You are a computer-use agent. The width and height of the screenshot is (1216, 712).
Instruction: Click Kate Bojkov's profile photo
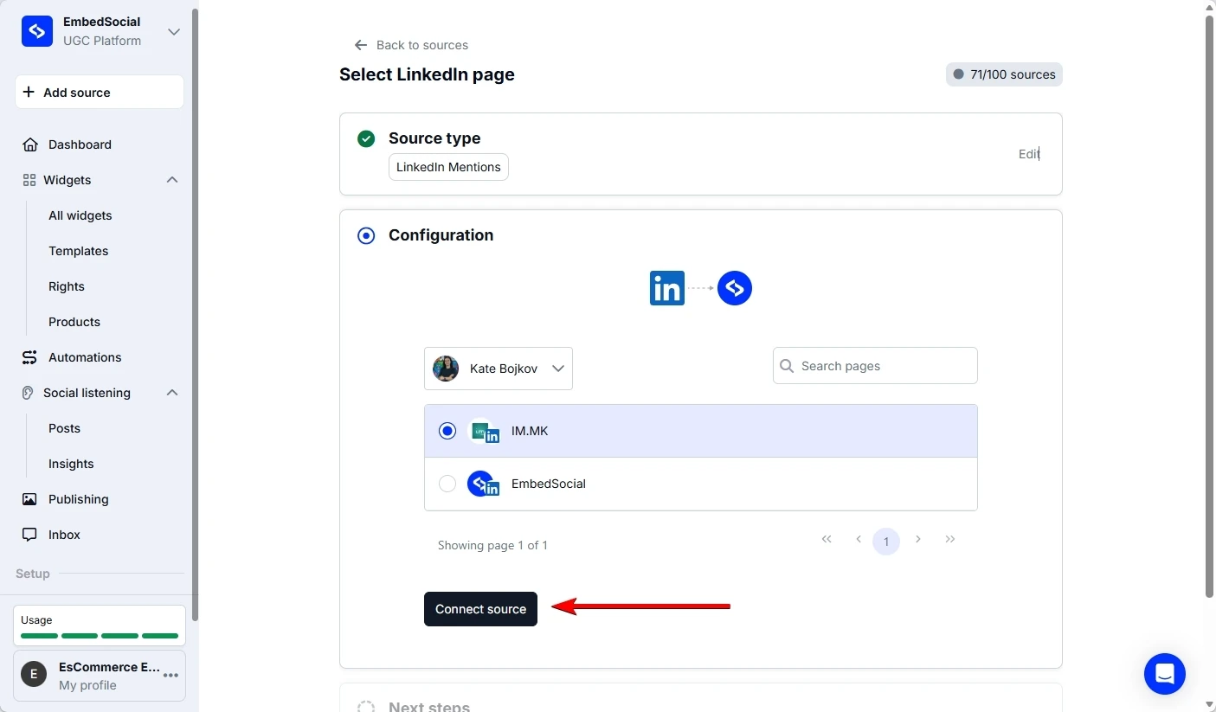pos(446,369)
